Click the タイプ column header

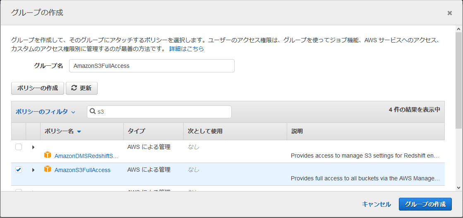coord(153,132)
